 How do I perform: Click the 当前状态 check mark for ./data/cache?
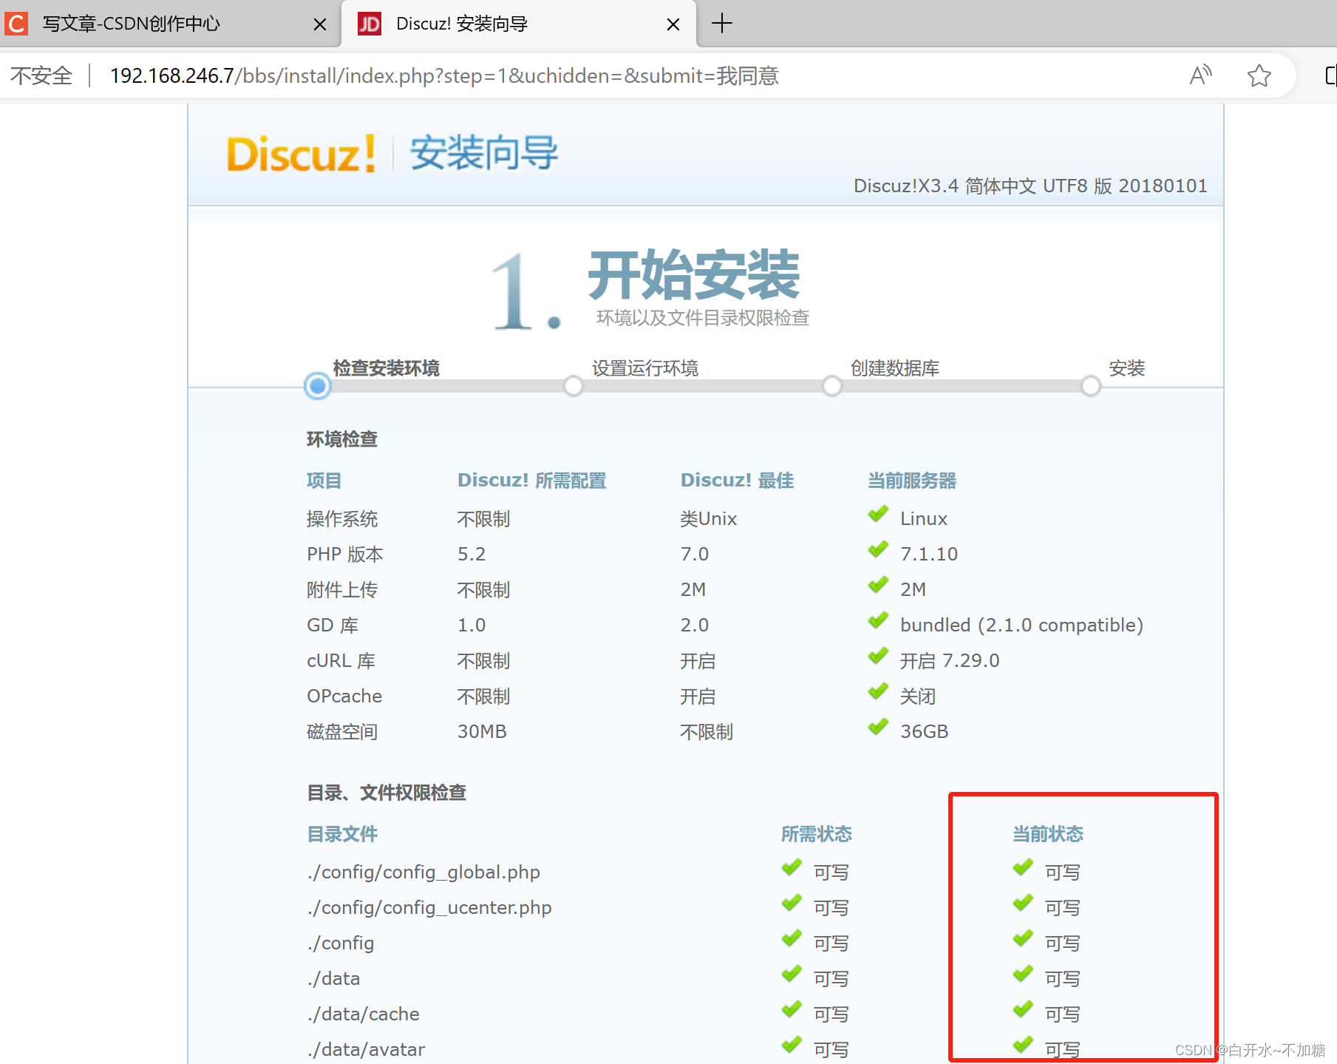pos(1023,1010)
